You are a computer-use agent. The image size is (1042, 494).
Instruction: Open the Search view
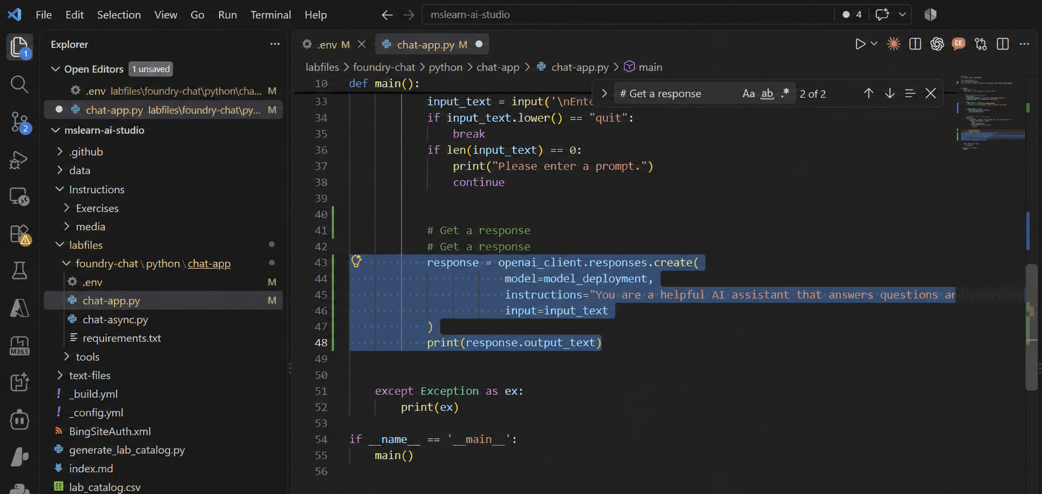click(19, 85)
